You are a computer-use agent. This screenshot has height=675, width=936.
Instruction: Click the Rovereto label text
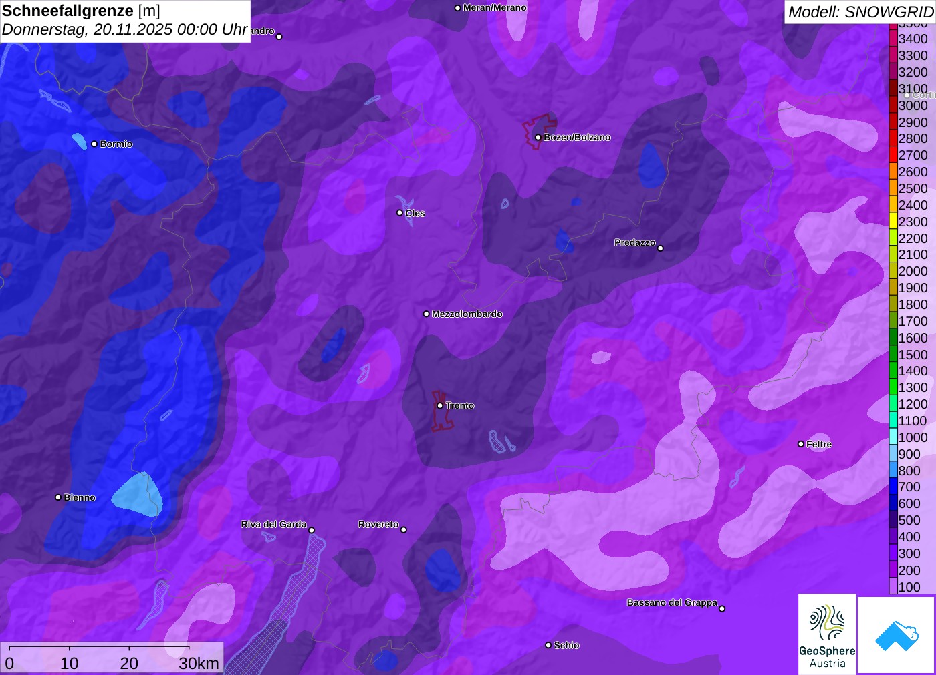coord(378,524)
